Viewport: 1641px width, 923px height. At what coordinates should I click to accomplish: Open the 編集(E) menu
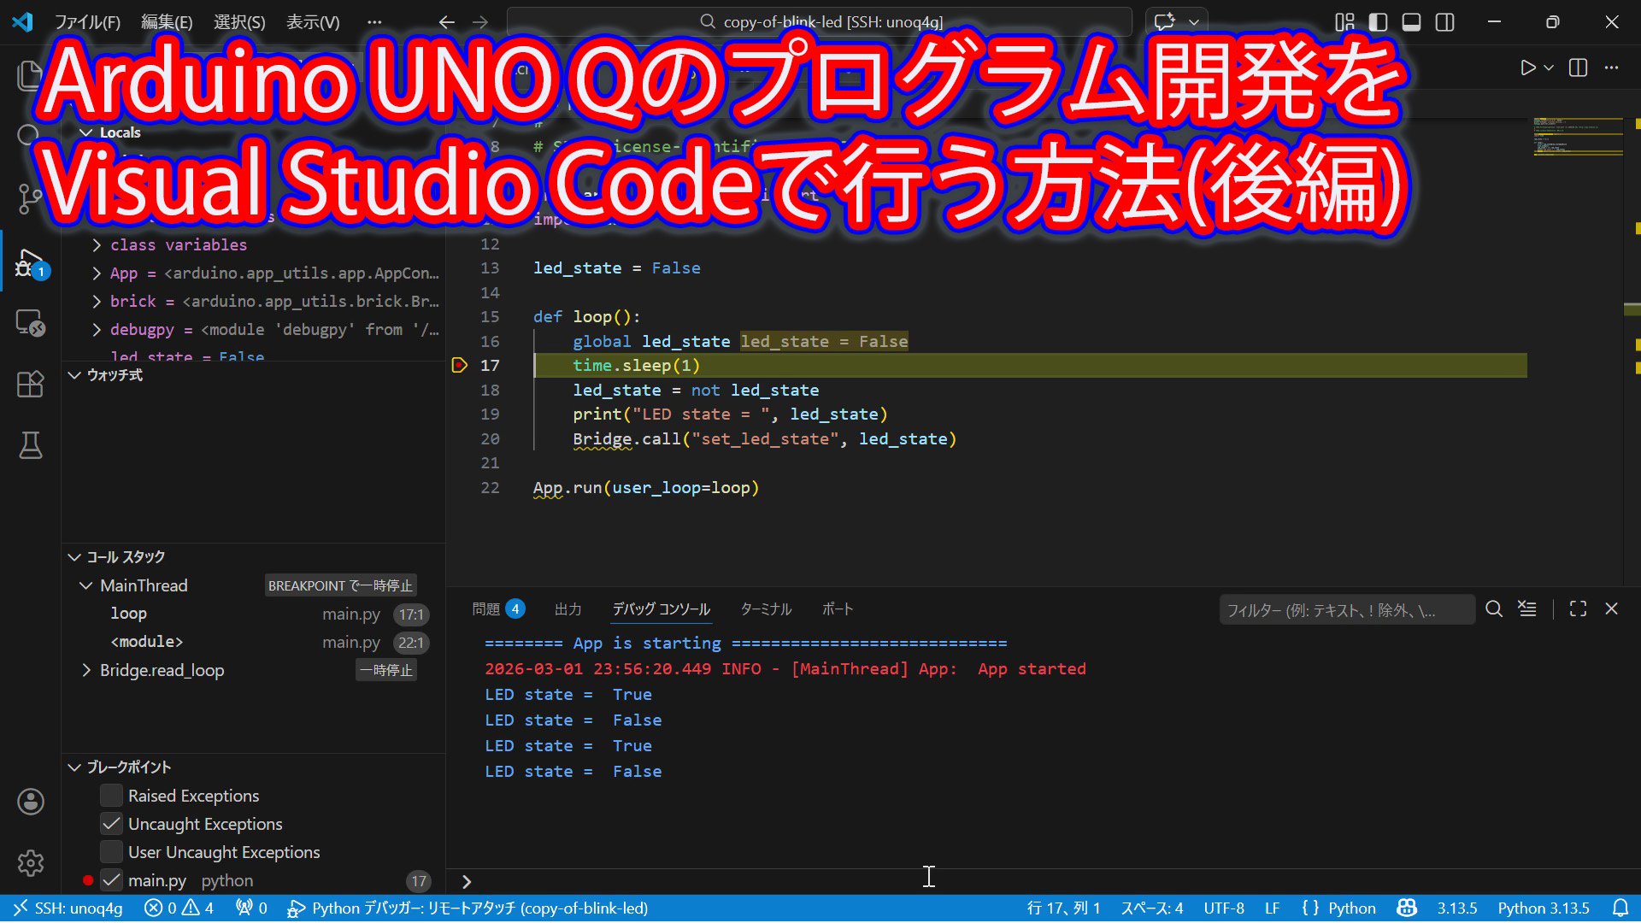tap(167, 22)
